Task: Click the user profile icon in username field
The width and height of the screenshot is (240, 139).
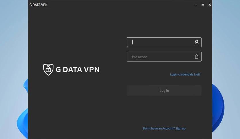Action: tap(197, 42)
